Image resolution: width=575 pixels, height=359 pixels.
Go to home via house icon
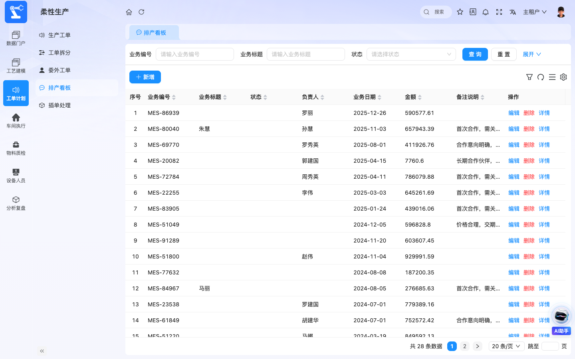pyautogui.click(x=129, y=12)
